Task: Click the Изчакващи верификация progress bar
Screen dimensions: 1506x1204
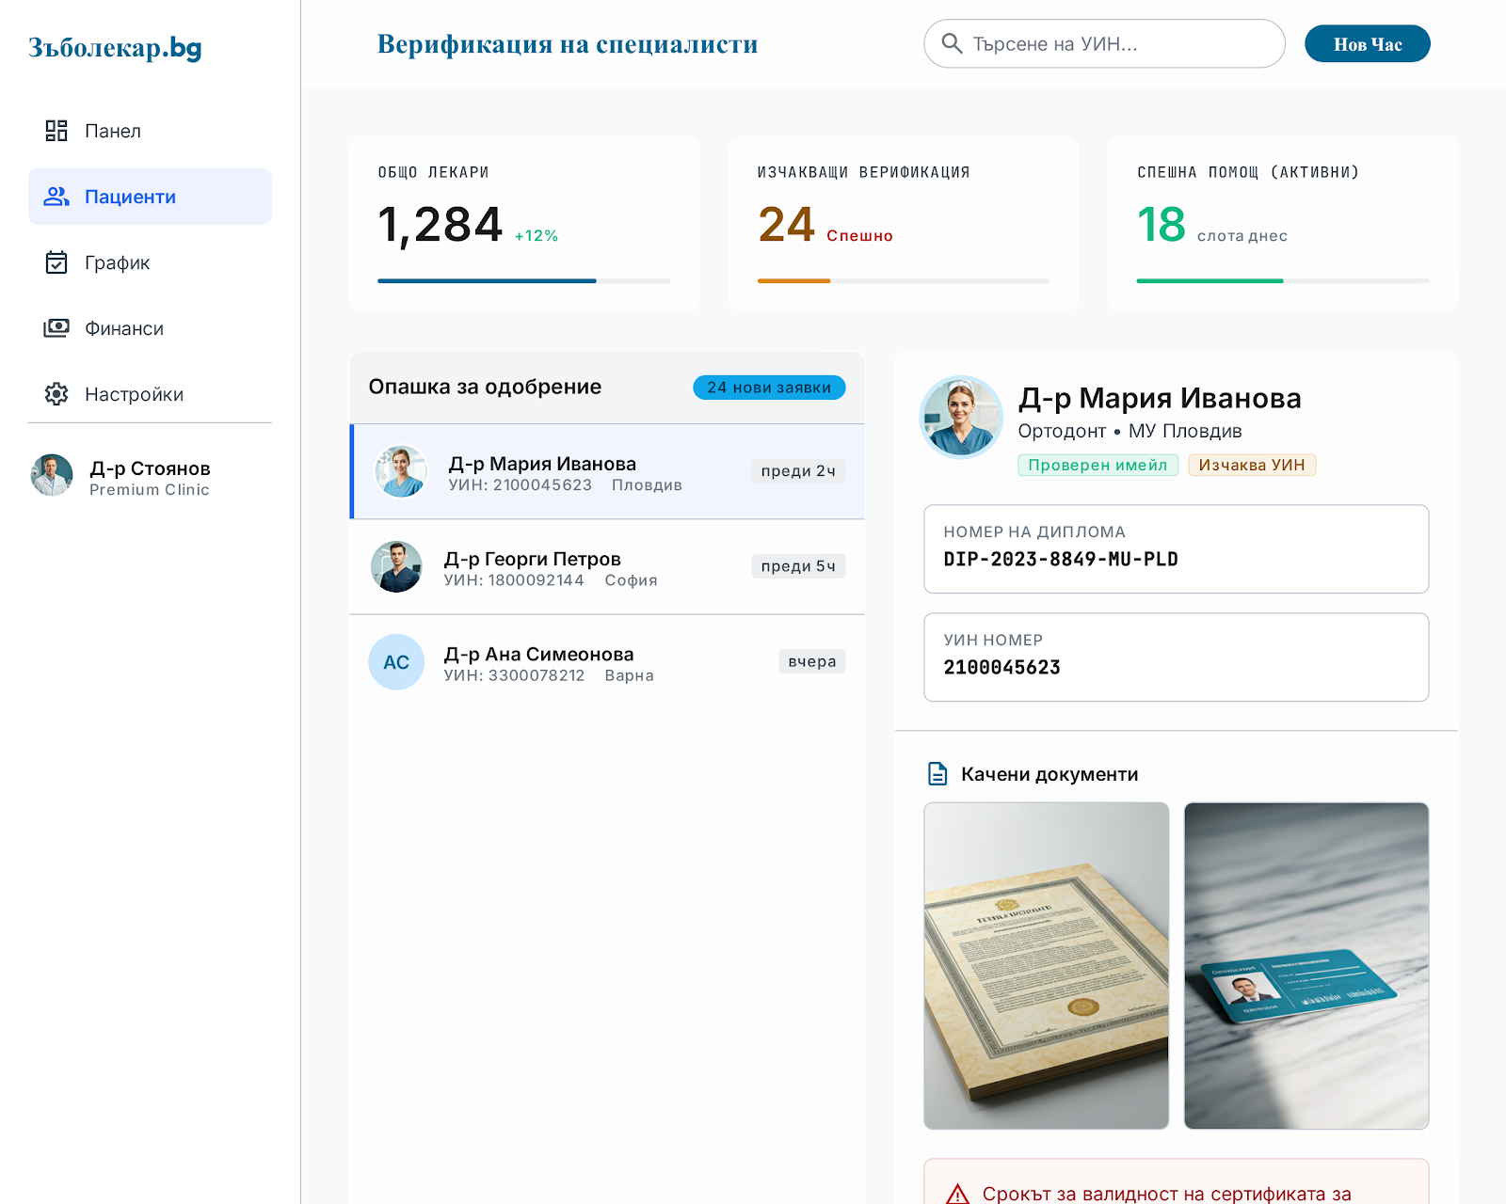Action: (904, 280)
